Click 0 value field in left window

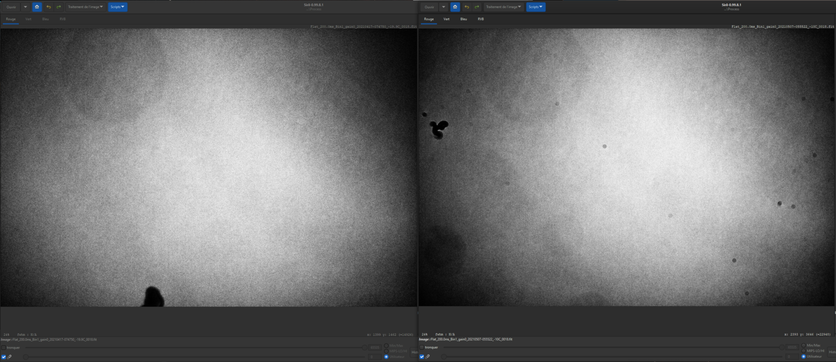(375, 357)
